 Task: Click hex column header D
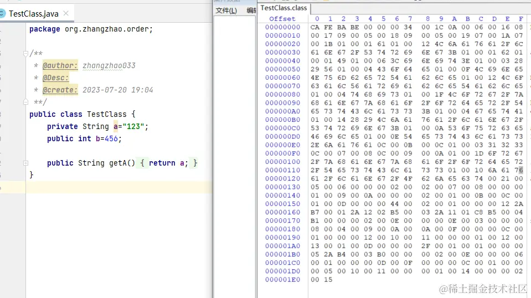(494, 19)
